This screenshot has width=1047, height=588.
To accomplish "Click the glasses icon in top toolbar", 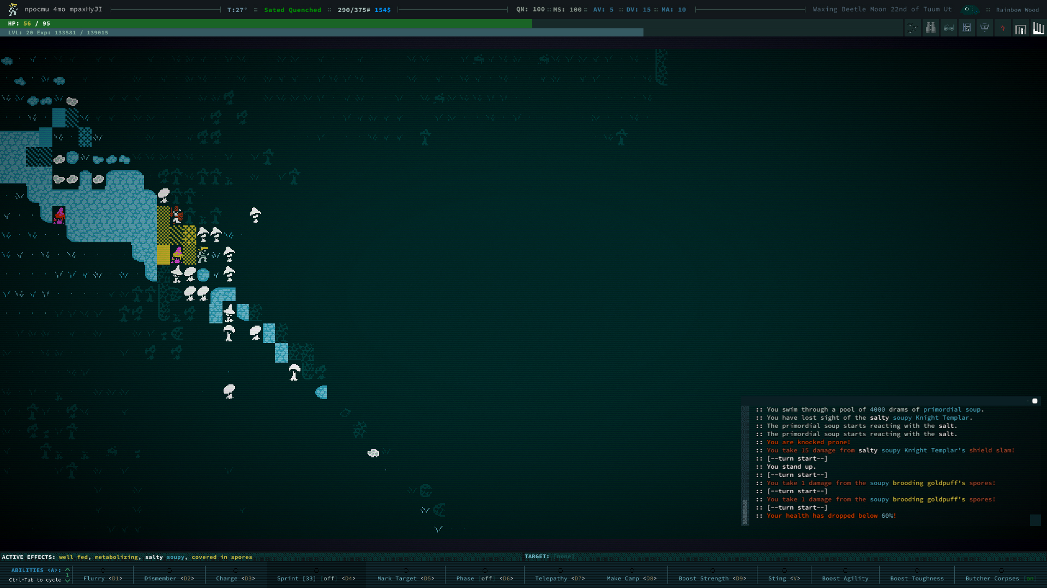I will 949,28.
